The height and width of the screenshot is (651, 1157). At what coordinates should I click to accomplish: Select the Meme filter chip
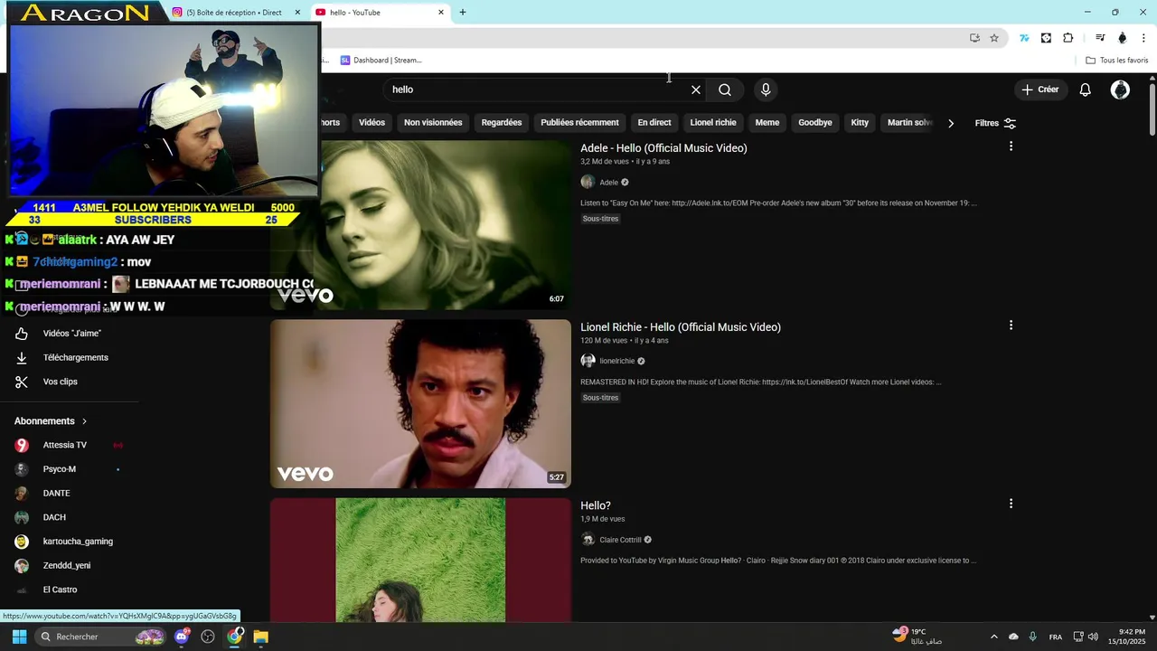point(767,123)
